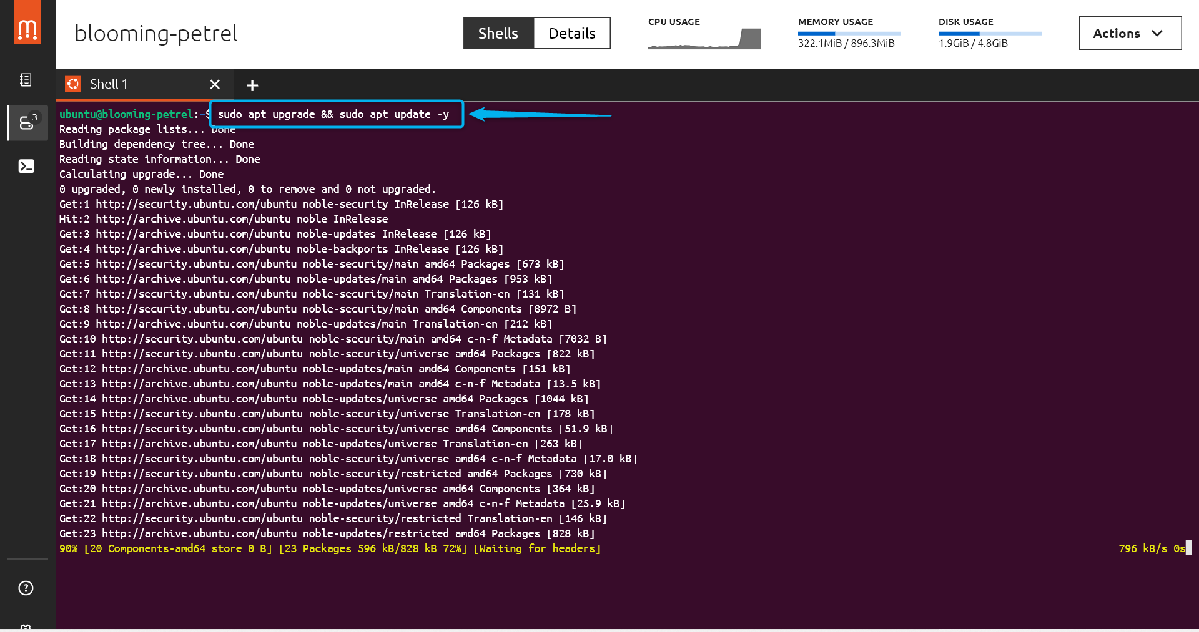Click the 322.1MiB / 896.3MiB memory value
The width and height of the screenshot is (1199, 632).
(846, 43)
